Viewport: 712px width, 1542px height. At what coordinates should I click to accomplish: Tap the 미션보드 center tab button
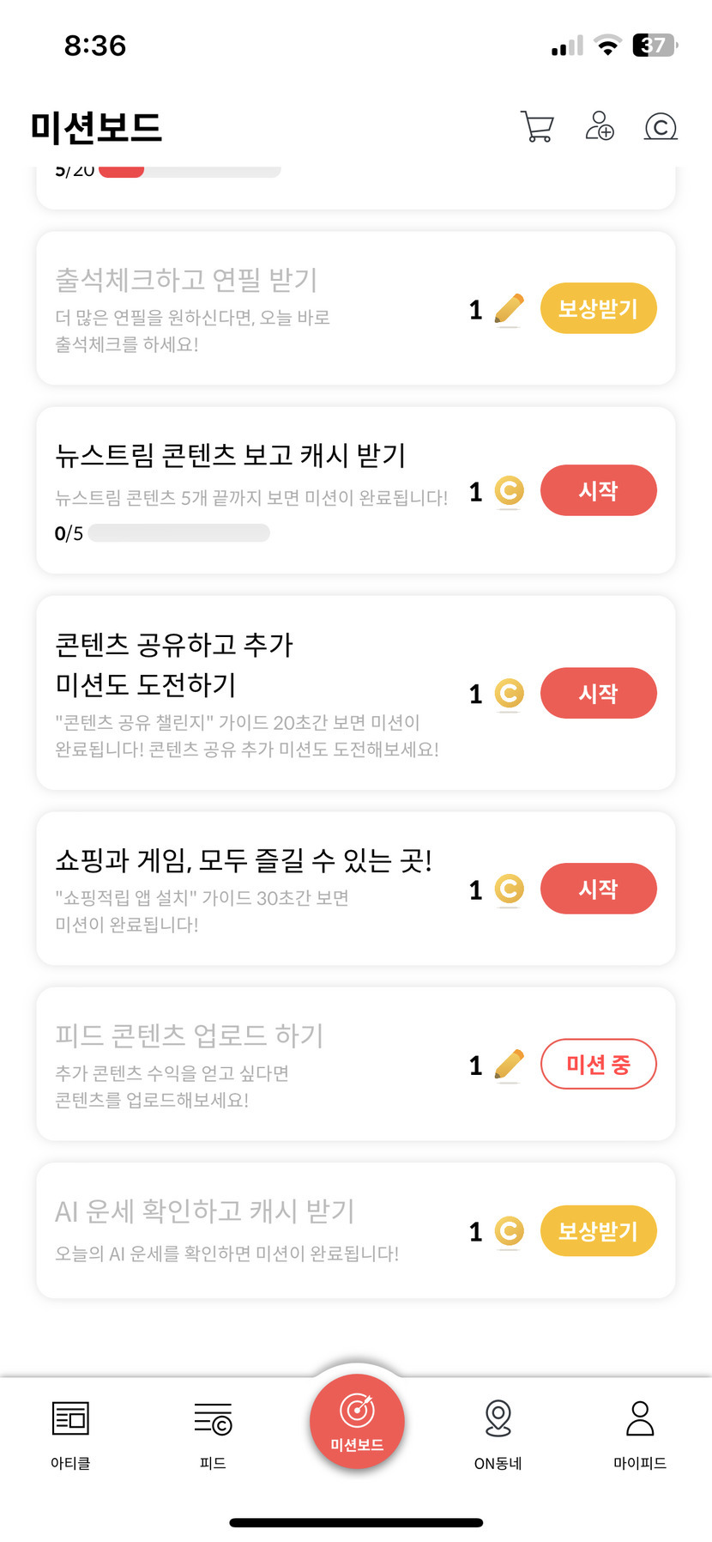tap(357, 1421)
